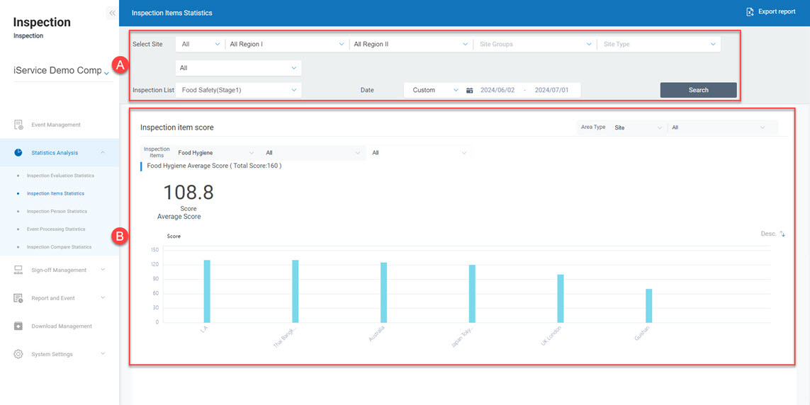This screenshot has height=405, width=810.
Task: Open the calendar icon in date range
Action: [470, 91]
